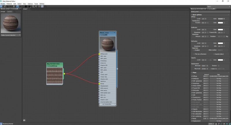Open the Utilities menu
This screenshot has width=231, height=125.
click(x=42, y=4)
